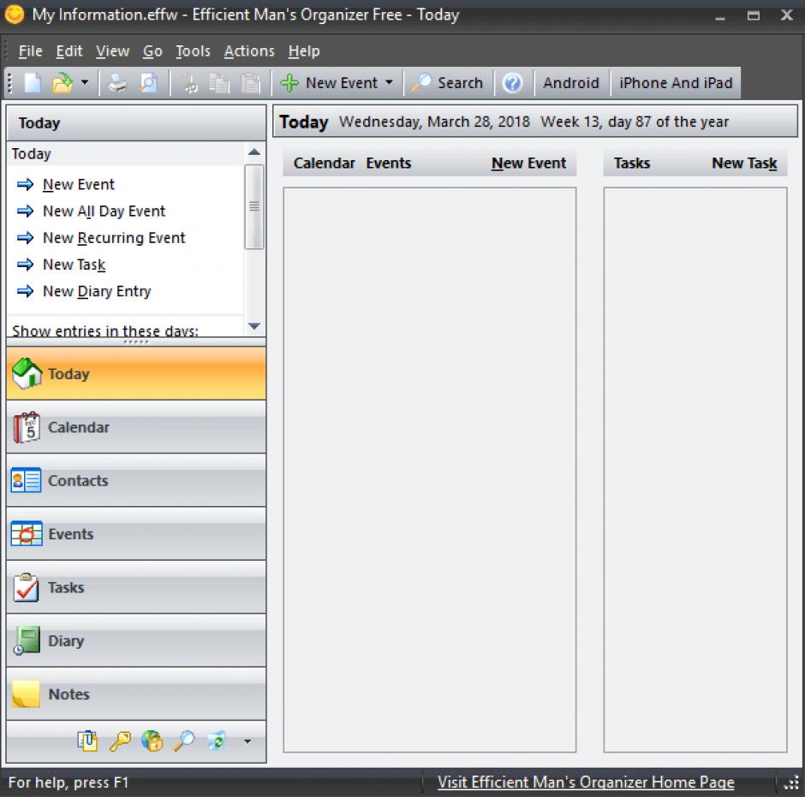Click the Recycle Bin icon in bottom bar
The width and height of the screenshot is (805, 797).
click(x=216, y=741)
